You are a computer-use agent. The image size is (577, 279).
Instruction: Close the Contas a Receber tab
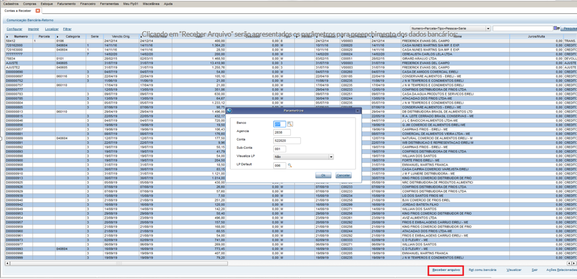[x=38, y=11]
